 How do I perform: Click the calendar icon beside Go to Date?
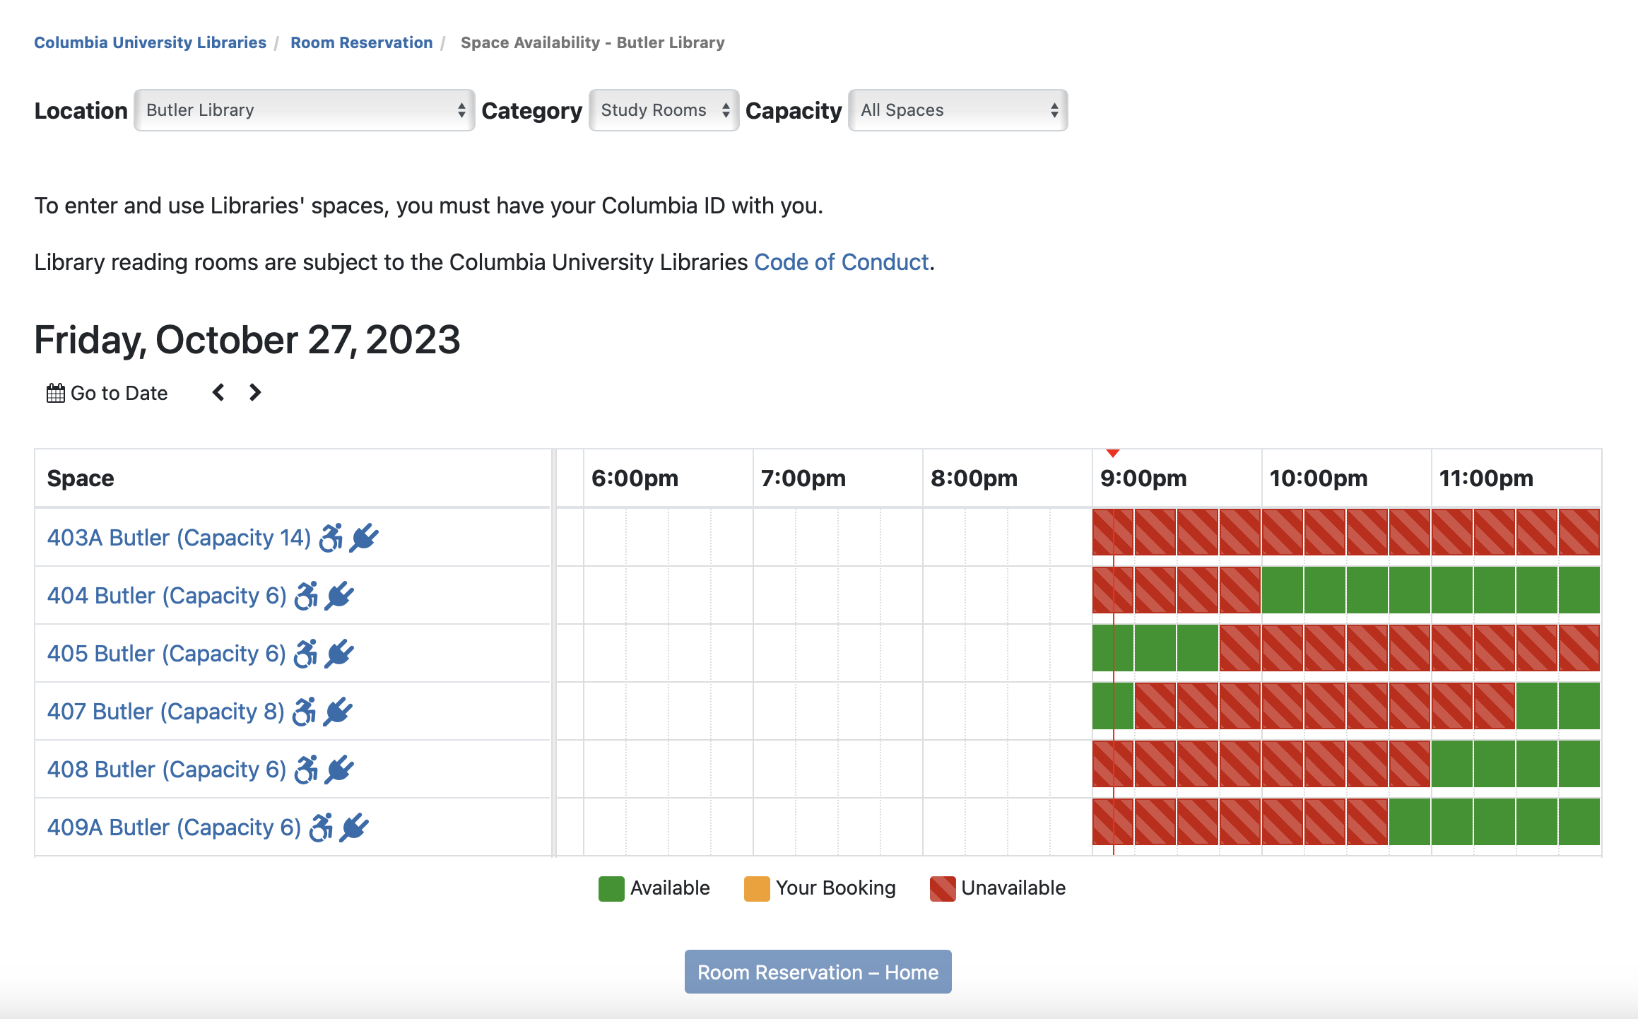click(55, 393)
